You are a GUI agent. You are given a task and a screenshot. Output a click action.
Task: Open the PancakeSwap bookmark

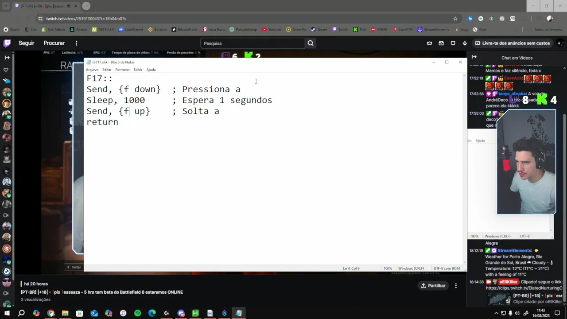[243, 30]
